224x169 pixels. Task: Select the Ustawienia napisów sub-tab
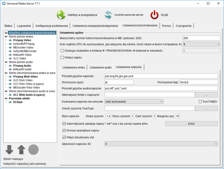pos(129,67)
